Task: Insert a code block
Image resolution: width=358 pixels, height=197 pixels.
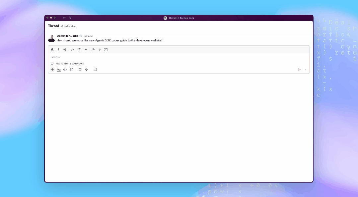Action: (x=106, y=49)
